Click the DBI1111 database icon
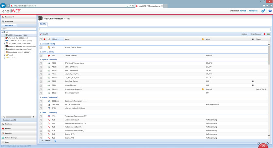The width and height of the screenshot is (273, 148). [49, 101]
